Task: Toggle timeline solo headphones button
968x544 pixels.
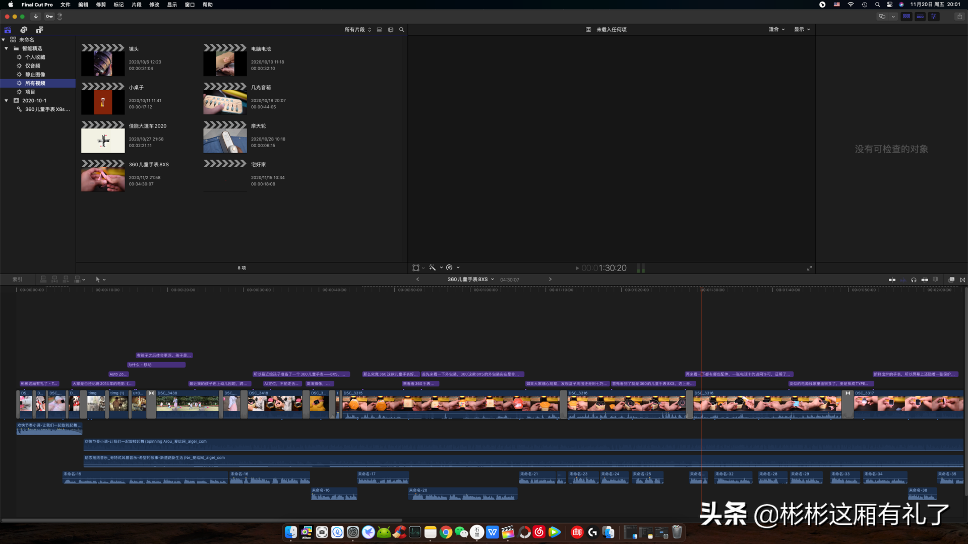Action: (x=914, y=280)
